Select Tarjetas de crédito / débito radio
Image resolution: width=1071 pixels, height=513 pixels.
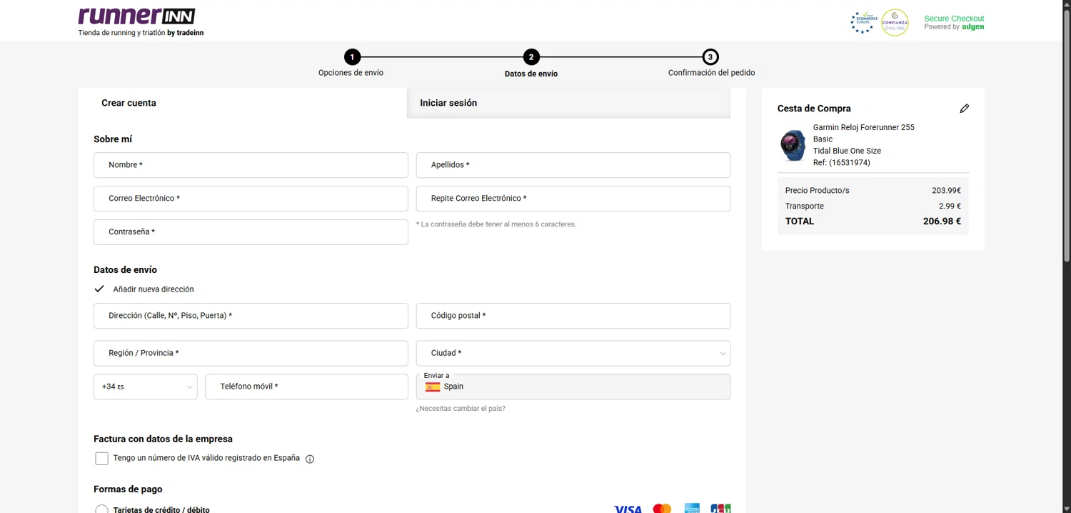coord(101,509)
